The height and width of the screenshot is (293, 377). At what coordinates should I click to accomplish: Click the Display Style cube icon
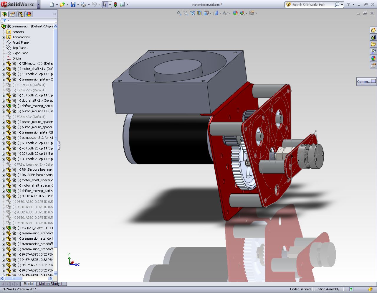click(x=216, y=13)
